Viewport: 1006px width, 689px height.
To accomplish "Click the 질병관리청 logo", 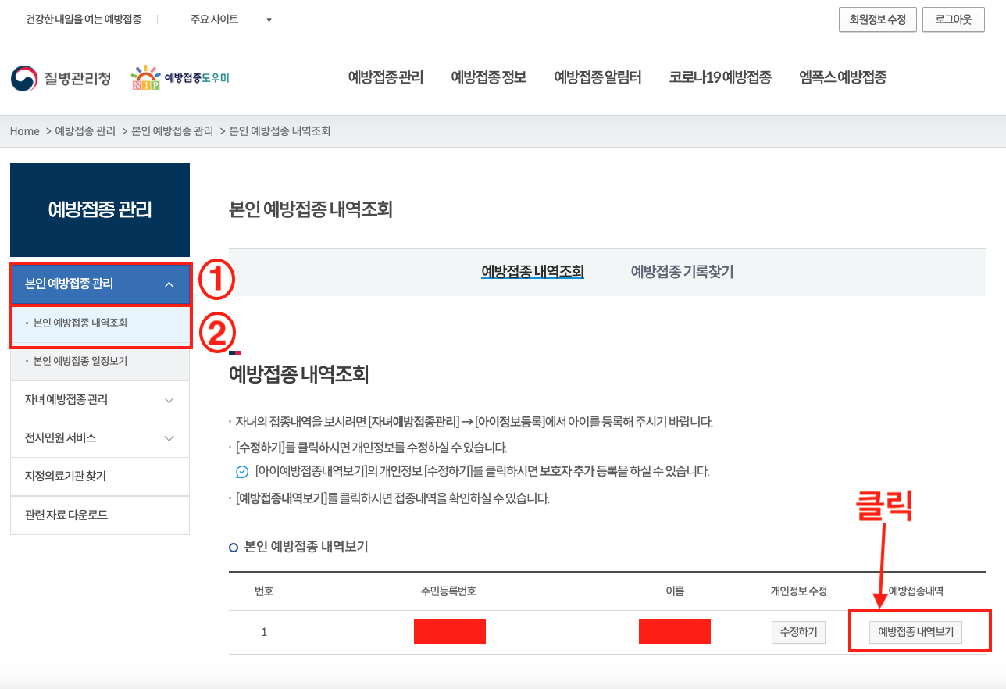I will pyautogui.click(x=61, y=78).
